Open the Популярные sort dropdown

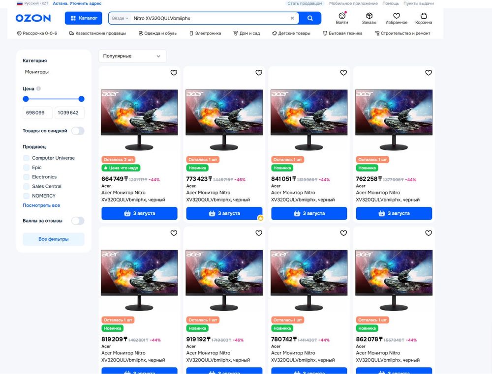132,56
